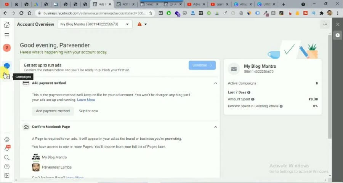The height and width of the screenshot is (183, 343).
Task: Expand the red warning alert dropdown
Action: click(142, 24)
